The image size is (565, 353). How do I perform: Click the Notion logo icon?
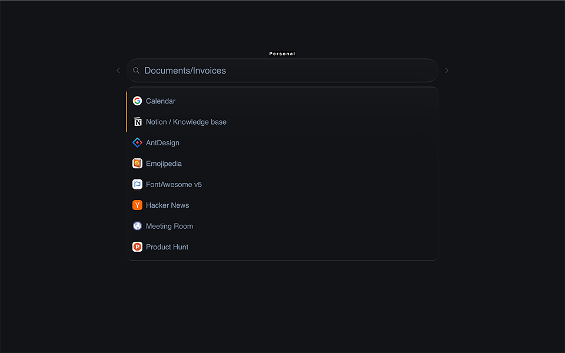pos(137,122)
